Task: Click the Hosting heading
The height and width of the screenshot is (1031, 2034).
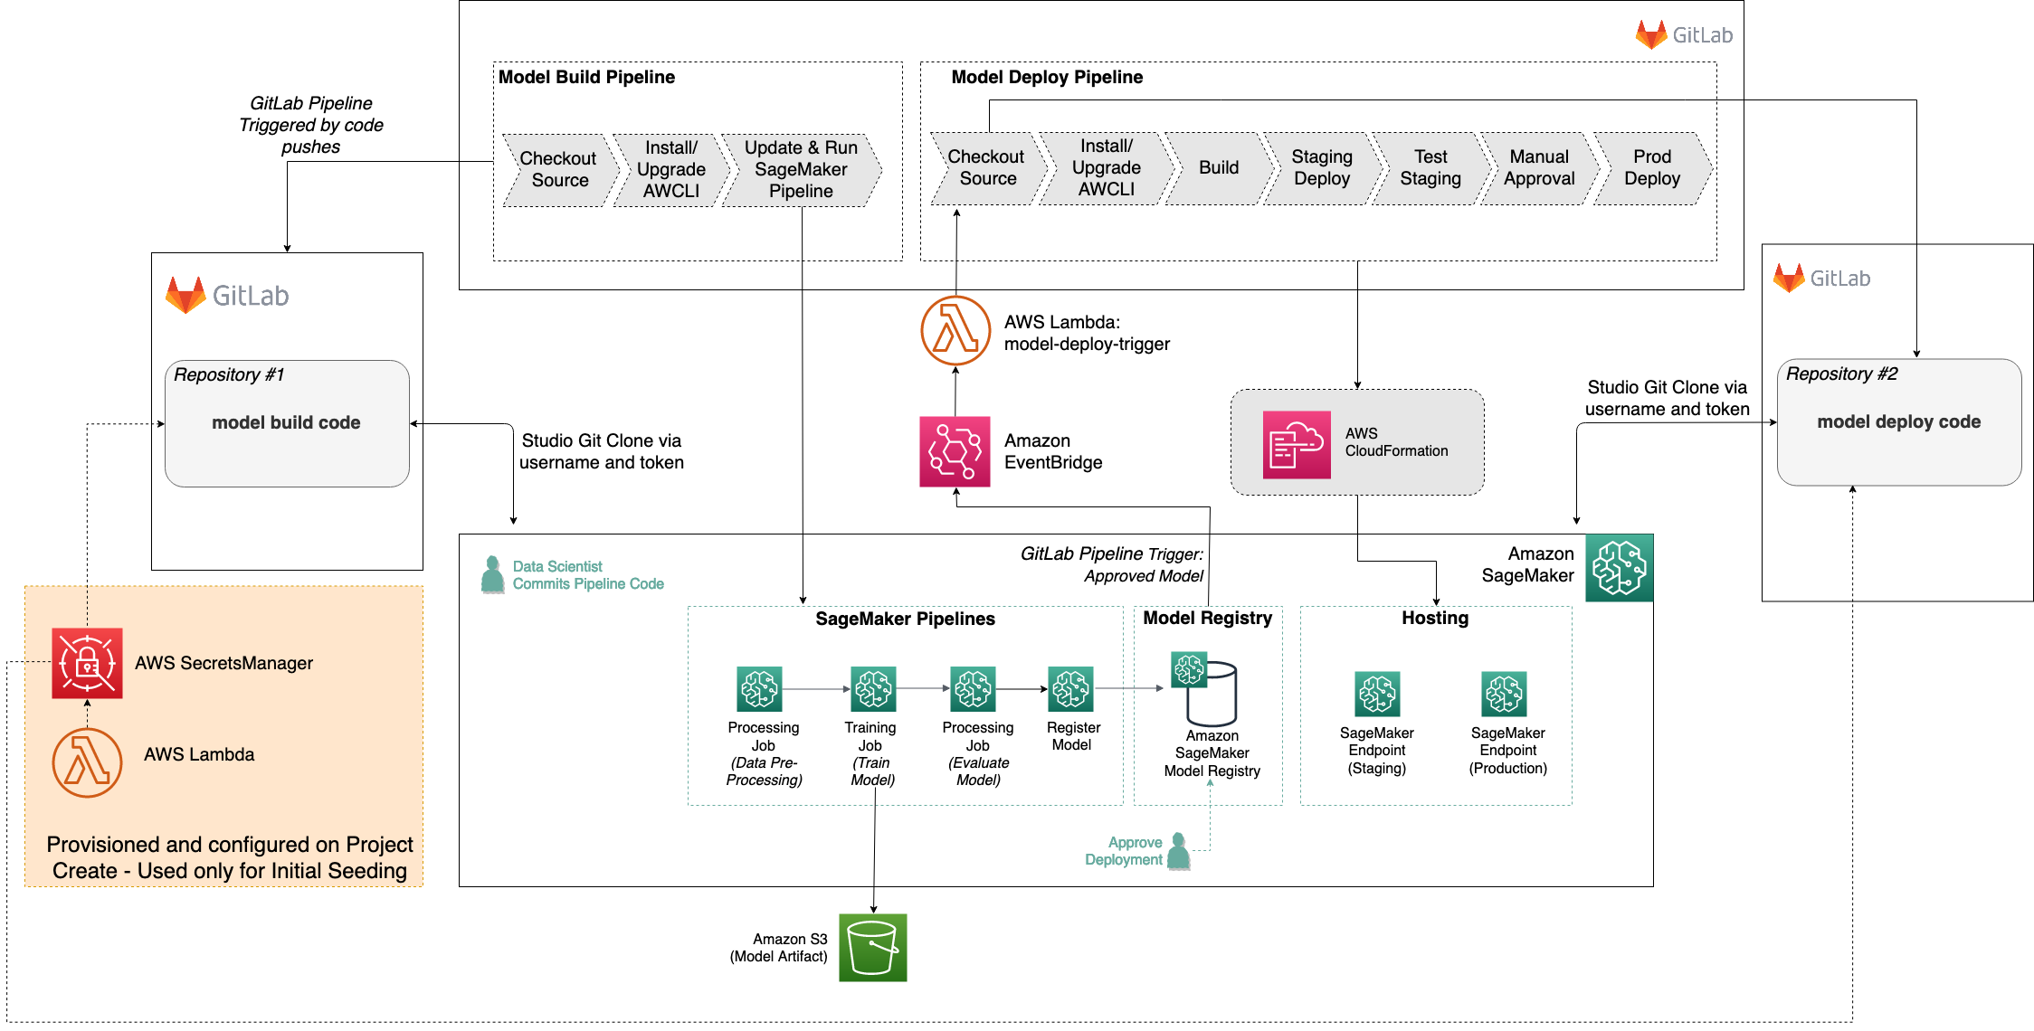Action: point(1435,618)
